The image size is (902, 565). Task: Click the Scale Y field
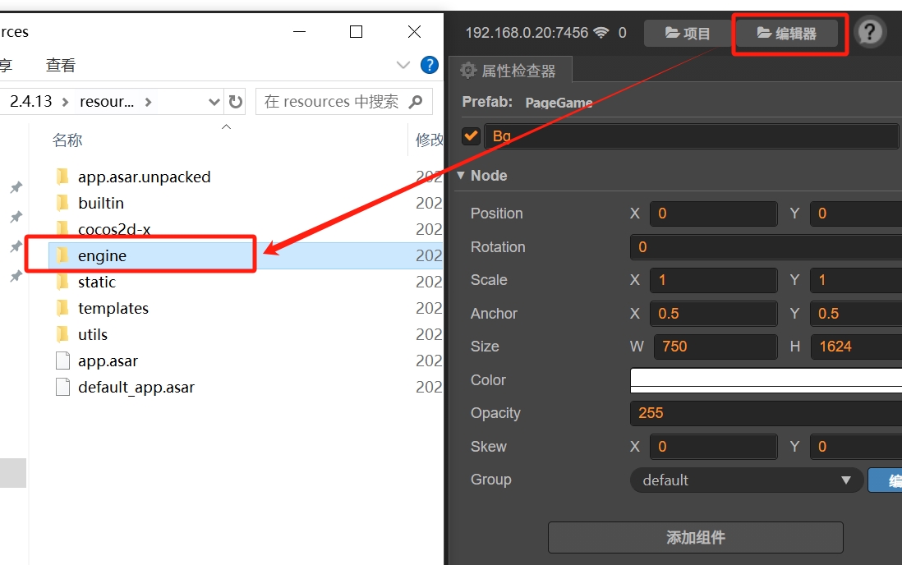[x=856, y=280]
